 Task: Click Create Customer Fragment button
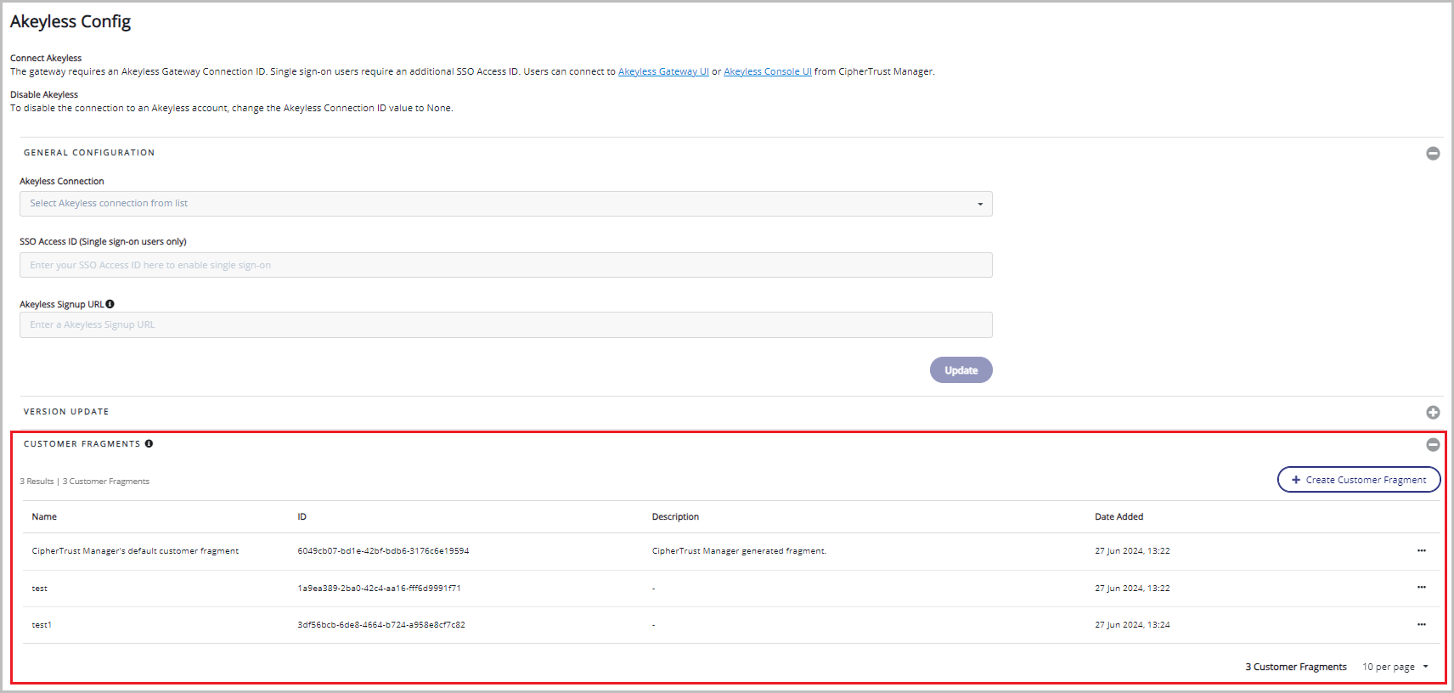click(1358, 480)
